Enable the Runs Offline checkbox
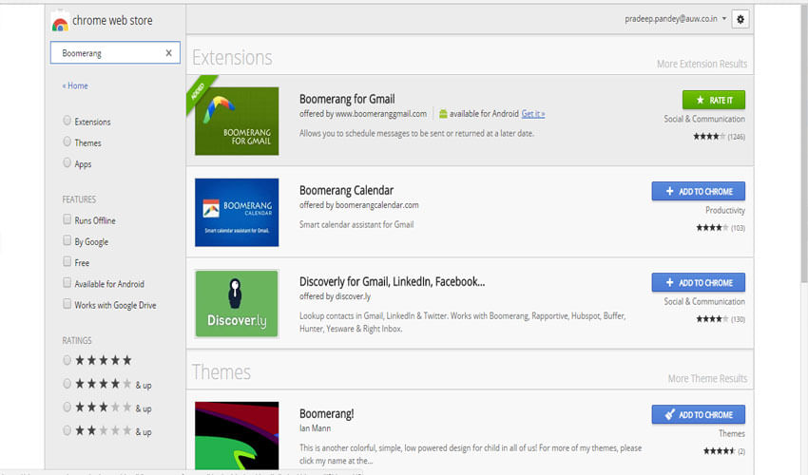The image size is (808, 475). coord(67,219)
